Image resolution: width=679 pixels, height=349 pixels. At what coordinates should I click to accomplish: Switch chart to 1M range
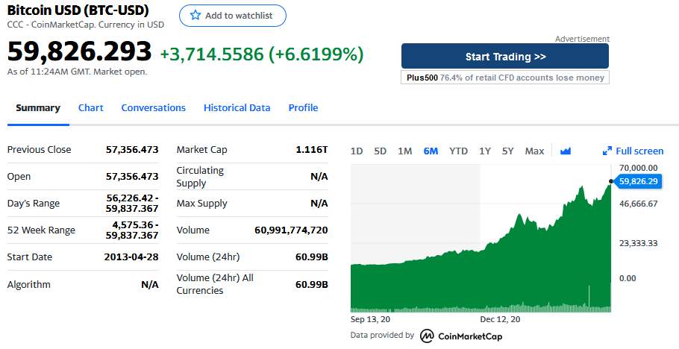404,151
